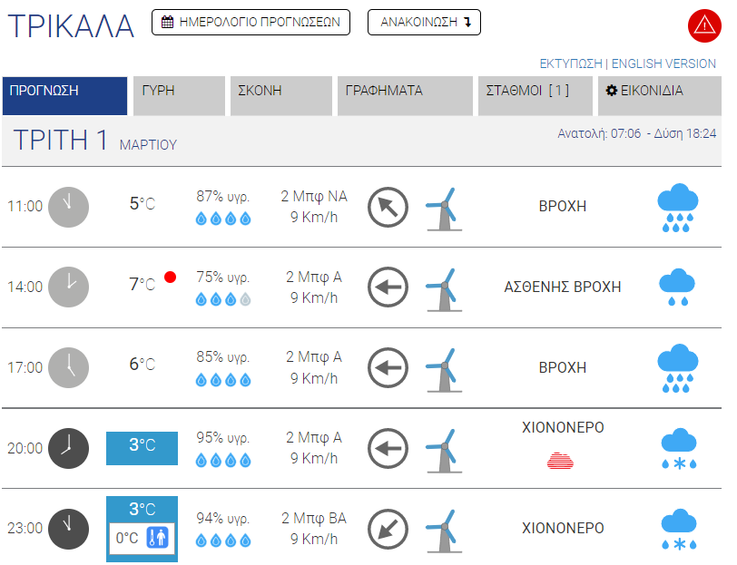Viewport: 737px width, 565px height.
Task: Open the ΗΜΕΡΟΛΟΓΙΟ ΠΡΟΓΝΩΣΕΩΝ calendar
Action: (251, 23)
